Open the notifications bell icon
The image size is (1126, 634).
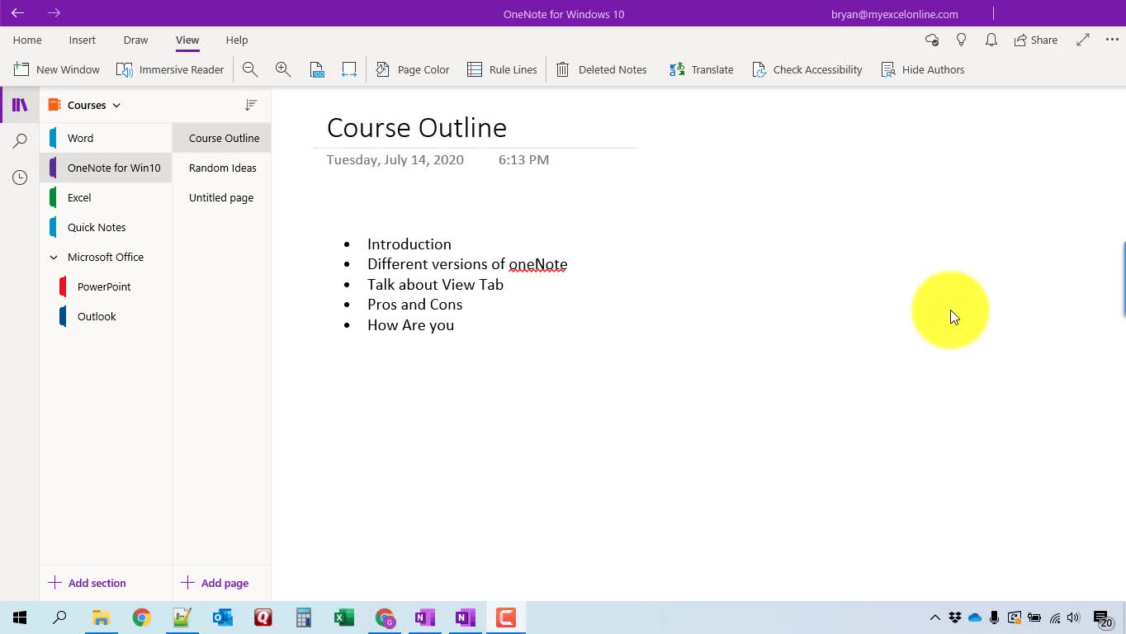991,40
